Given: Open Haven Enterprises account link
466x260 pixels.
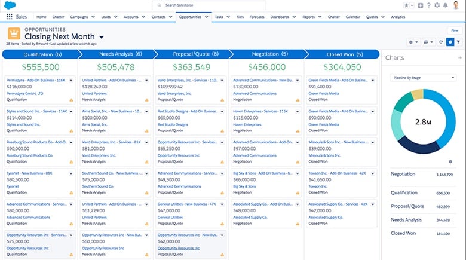Looking at the screenshot, I should [247, 124].
